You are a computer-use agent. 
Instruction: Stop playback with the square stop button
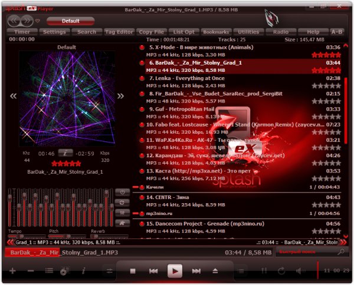[x=133, y=271]
